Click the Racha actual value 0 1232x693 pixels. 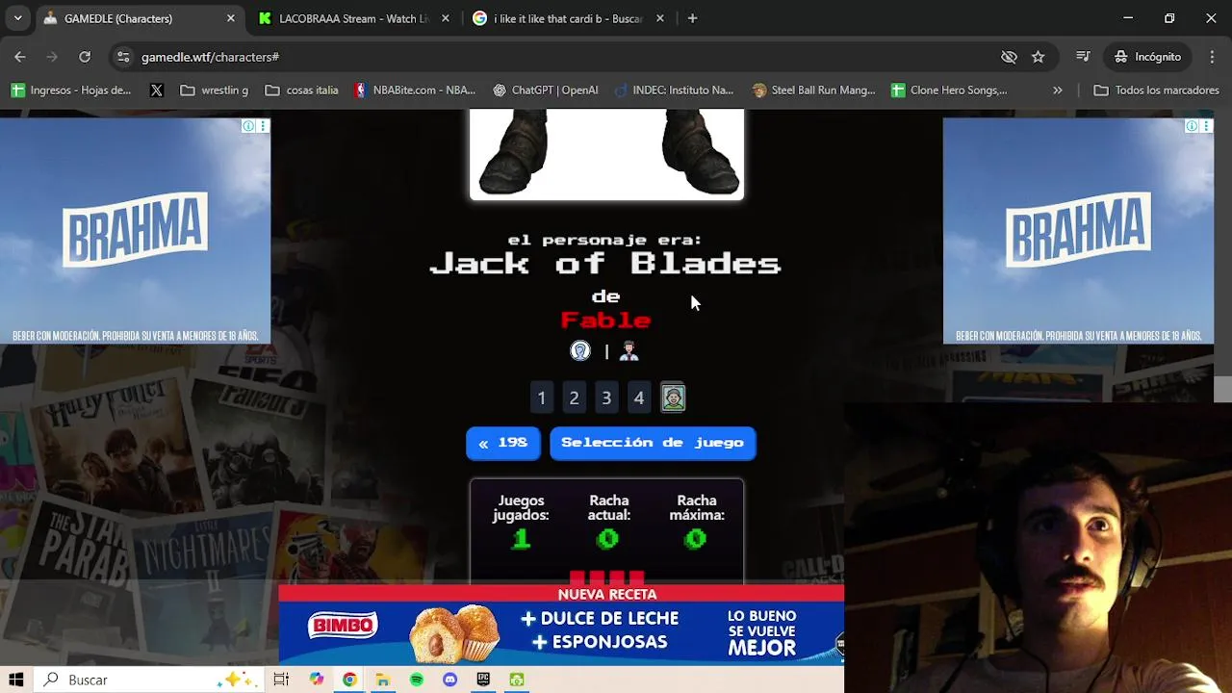tap(607, 539)
